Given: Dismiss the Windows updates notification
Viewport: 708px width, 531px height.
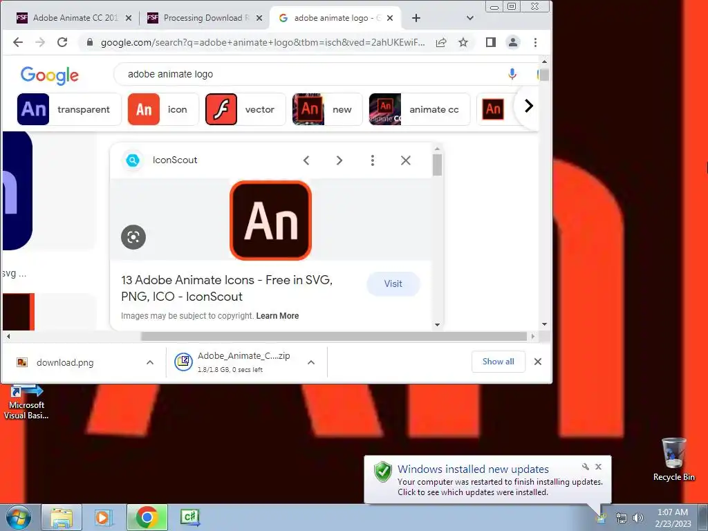Looking at the screenshot, I should (x=598, y=467).
